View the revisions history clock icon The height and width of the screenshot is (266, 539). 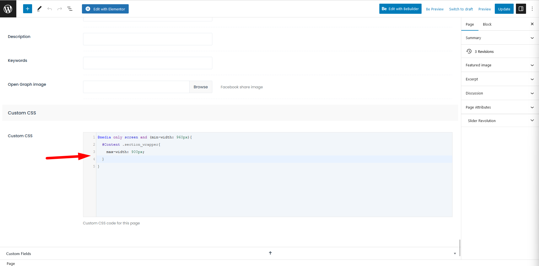(x=469, y=51)
